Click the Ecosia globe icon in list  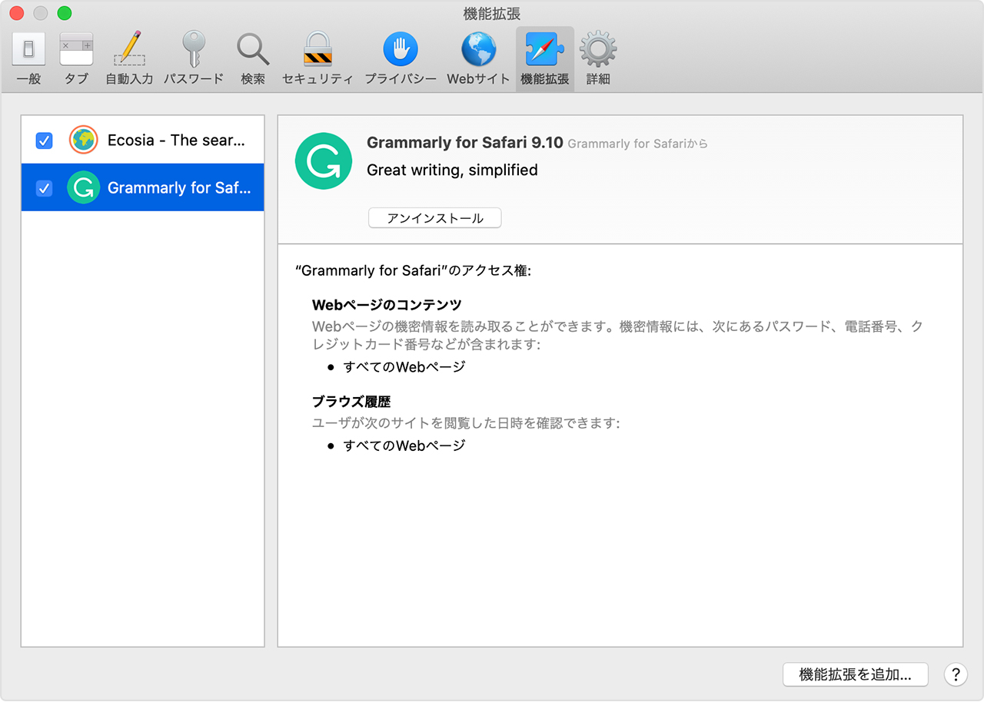(x=83, y=141)
